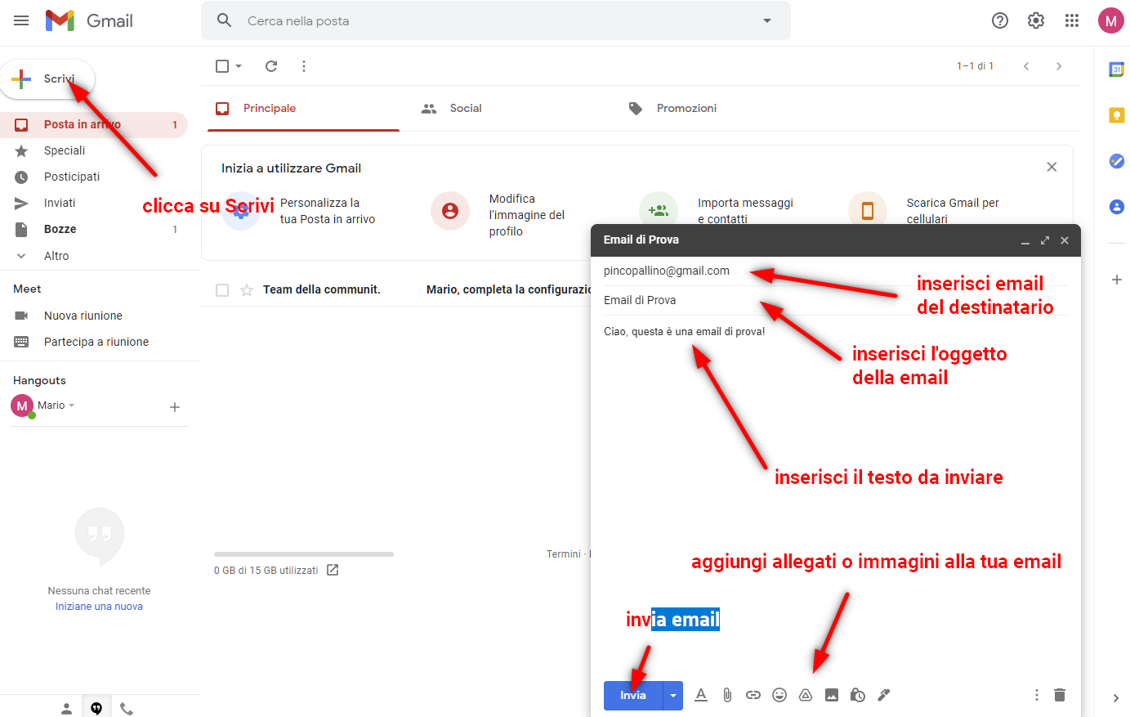Screen dimensions: 1130x717
Task: Open Google Calendar side panel
Action: 1116,69
